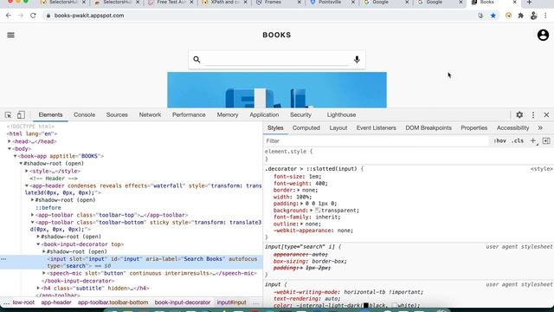
Task: Click the app-header breadcrumb
Action: click(55, 302)
